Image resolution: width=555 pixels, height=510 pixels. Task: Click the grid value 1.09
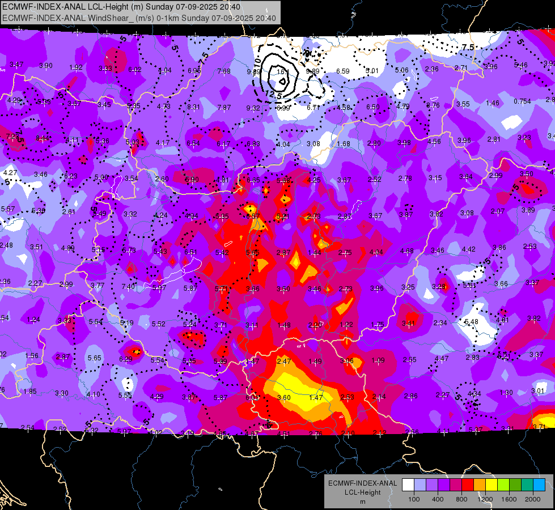tap(378, 360)
